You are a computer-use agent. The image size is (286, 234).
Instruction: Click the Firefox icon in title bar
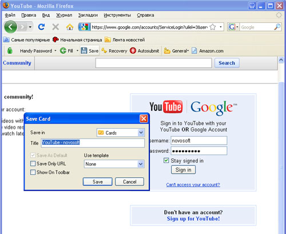[6, 6]
